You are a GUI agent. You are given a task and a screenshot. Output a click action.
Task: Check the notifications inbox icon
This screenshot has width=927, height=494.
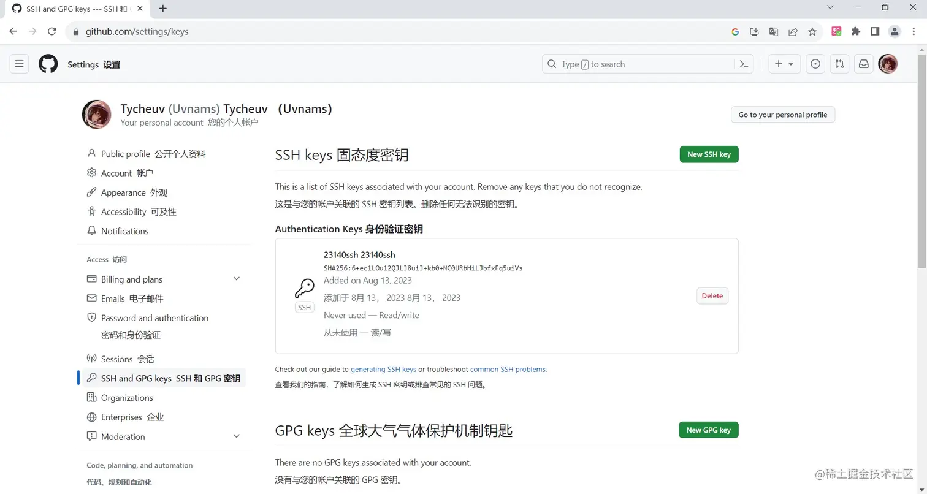point(864,64)
